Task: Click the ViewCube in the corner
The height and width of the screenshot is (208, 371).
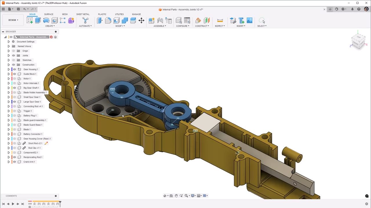Action: pyautogui.click(x=359, y=41)
